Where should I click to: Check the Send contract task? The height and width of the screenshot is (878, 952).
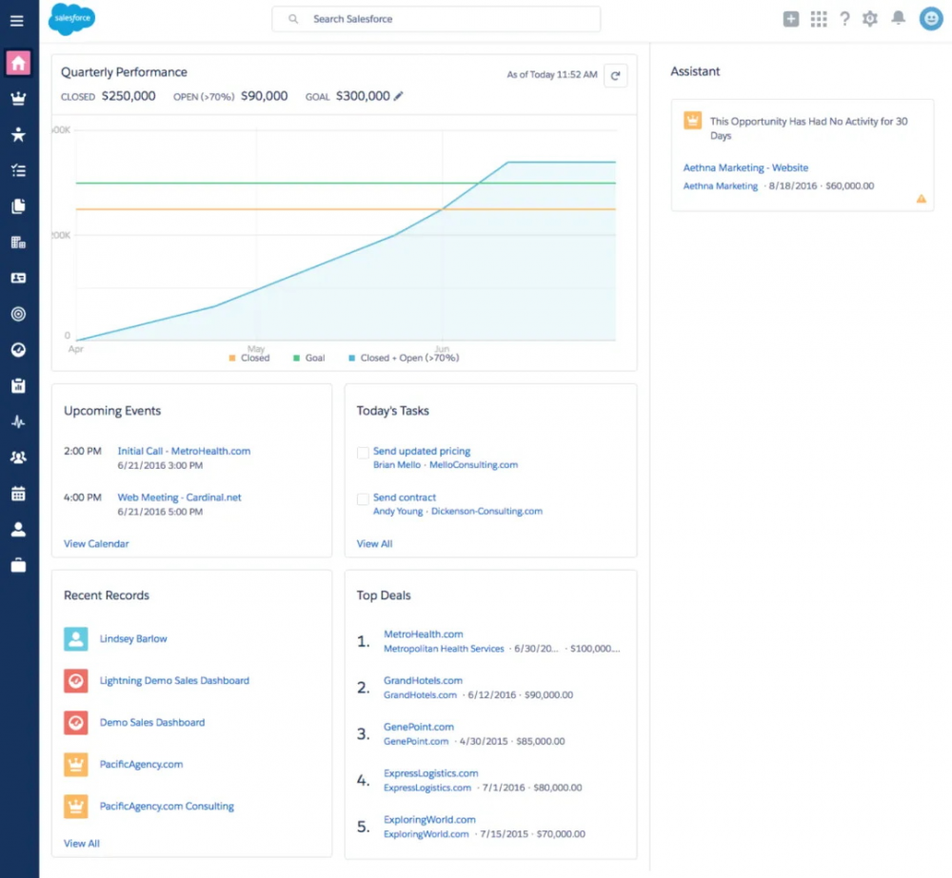click(x=363, y=498)
